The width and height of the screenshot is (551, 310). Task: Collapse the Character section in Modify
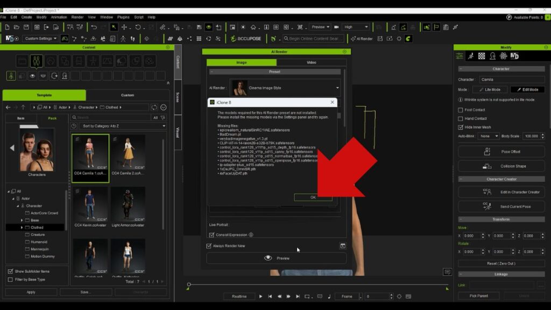461,69
